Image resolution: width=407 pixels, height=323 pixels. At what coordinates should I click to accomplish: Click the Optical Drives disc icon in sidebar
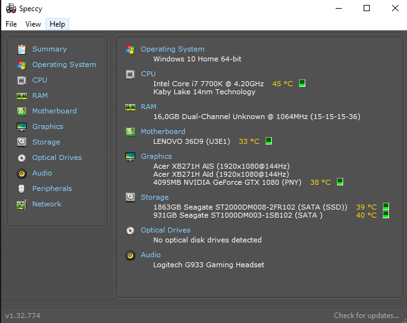[x=22, y=157]
